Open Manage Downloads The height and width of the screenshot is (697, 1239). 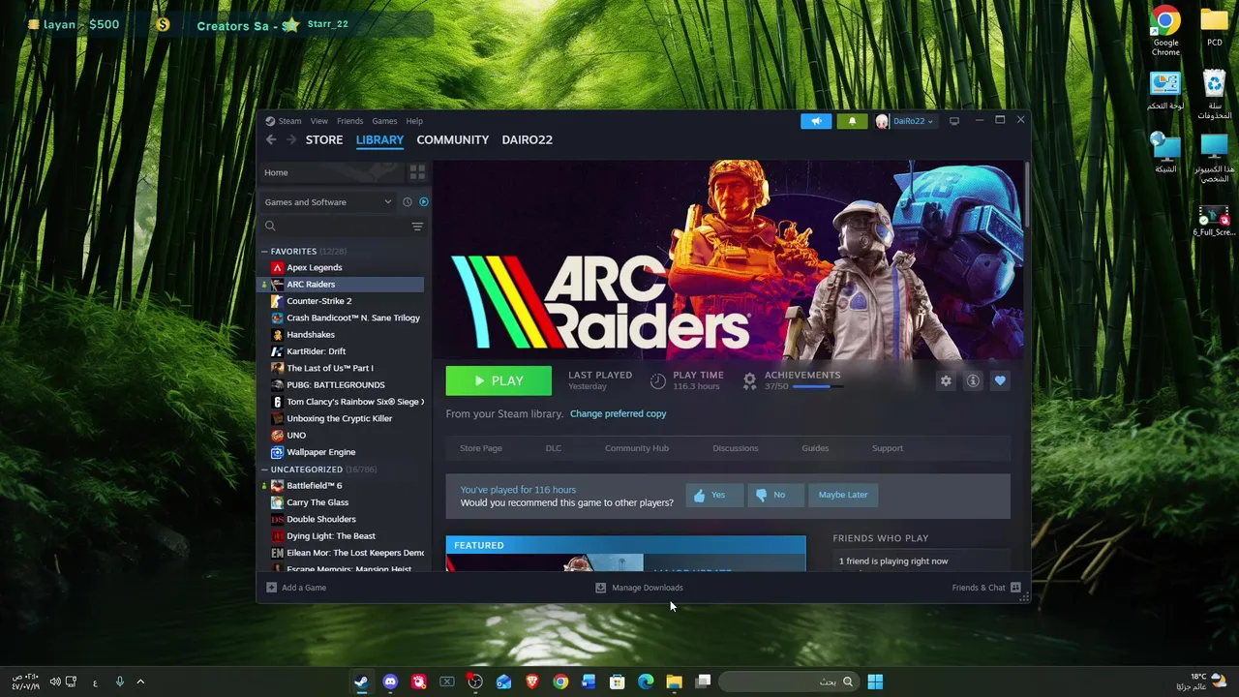coord(639,588)
